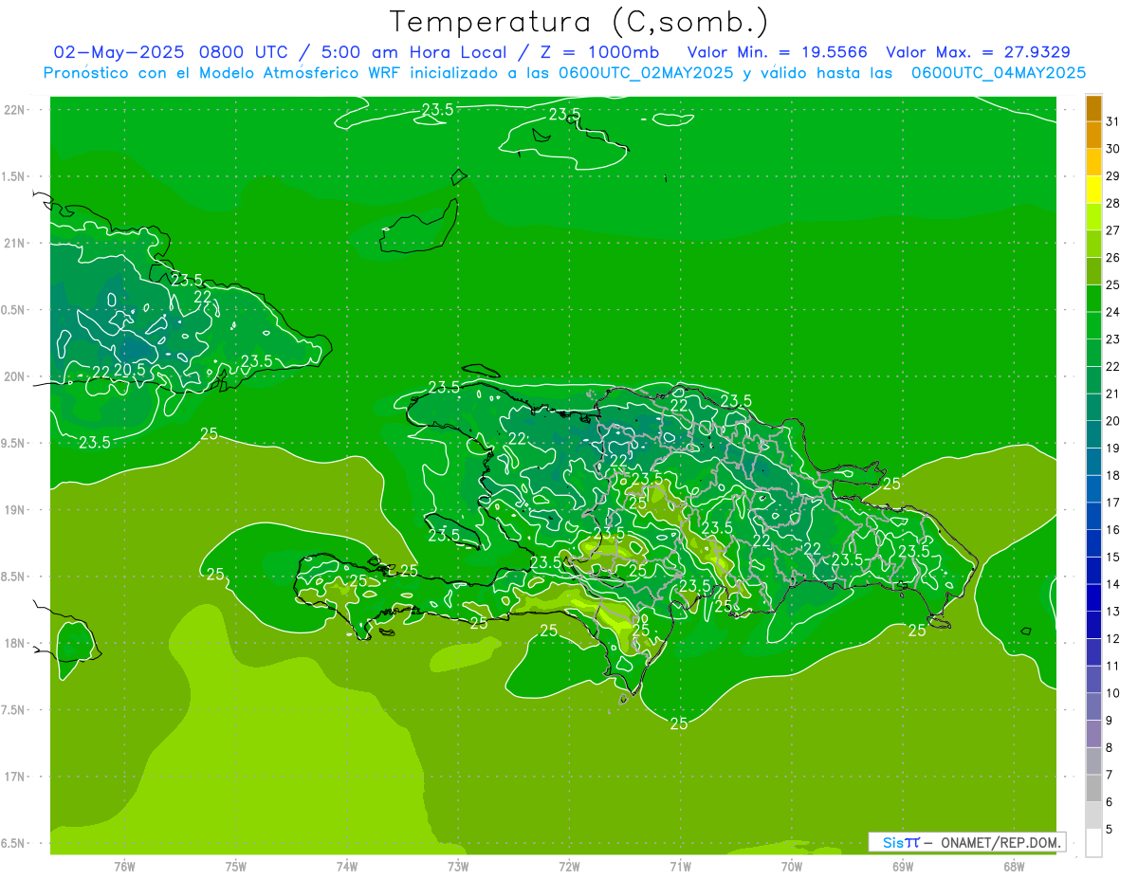This screenshot has height=879, width=1138.
Task: Click the colorbar scale label "28"
Action: pos(1112,203)
